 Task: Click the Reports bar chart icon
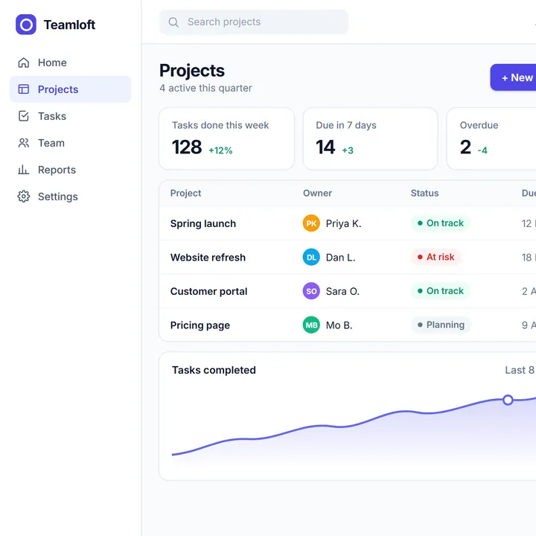click(x=24, y=170)
